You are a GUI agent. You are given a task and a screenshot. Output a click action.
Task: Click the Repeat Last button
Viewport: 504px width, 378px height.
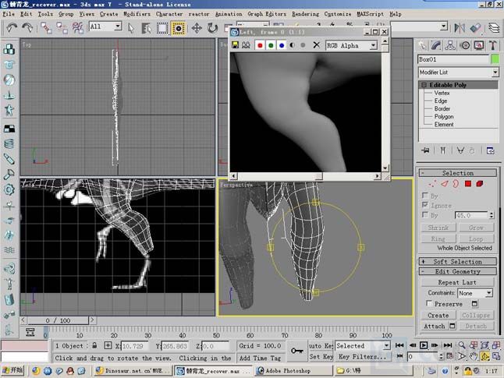coord(457,282)
